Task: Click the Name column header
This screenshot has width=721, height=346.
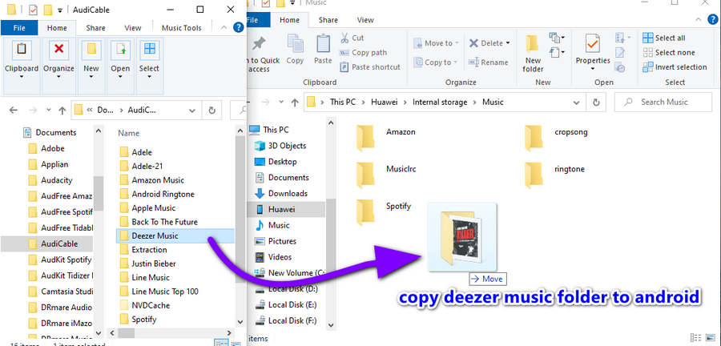Action: coord(129,133)
